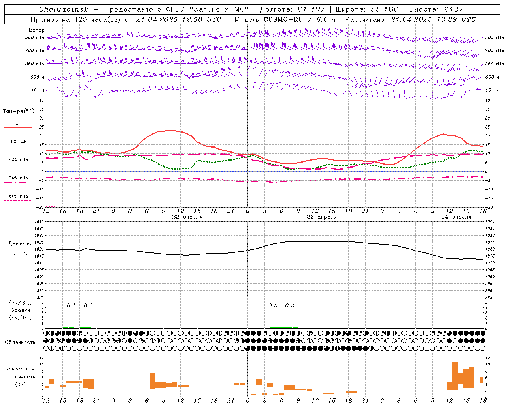The image size is (506, 404).
Task: Select the elevation text Высота: 243м
Action: [436, 9]
